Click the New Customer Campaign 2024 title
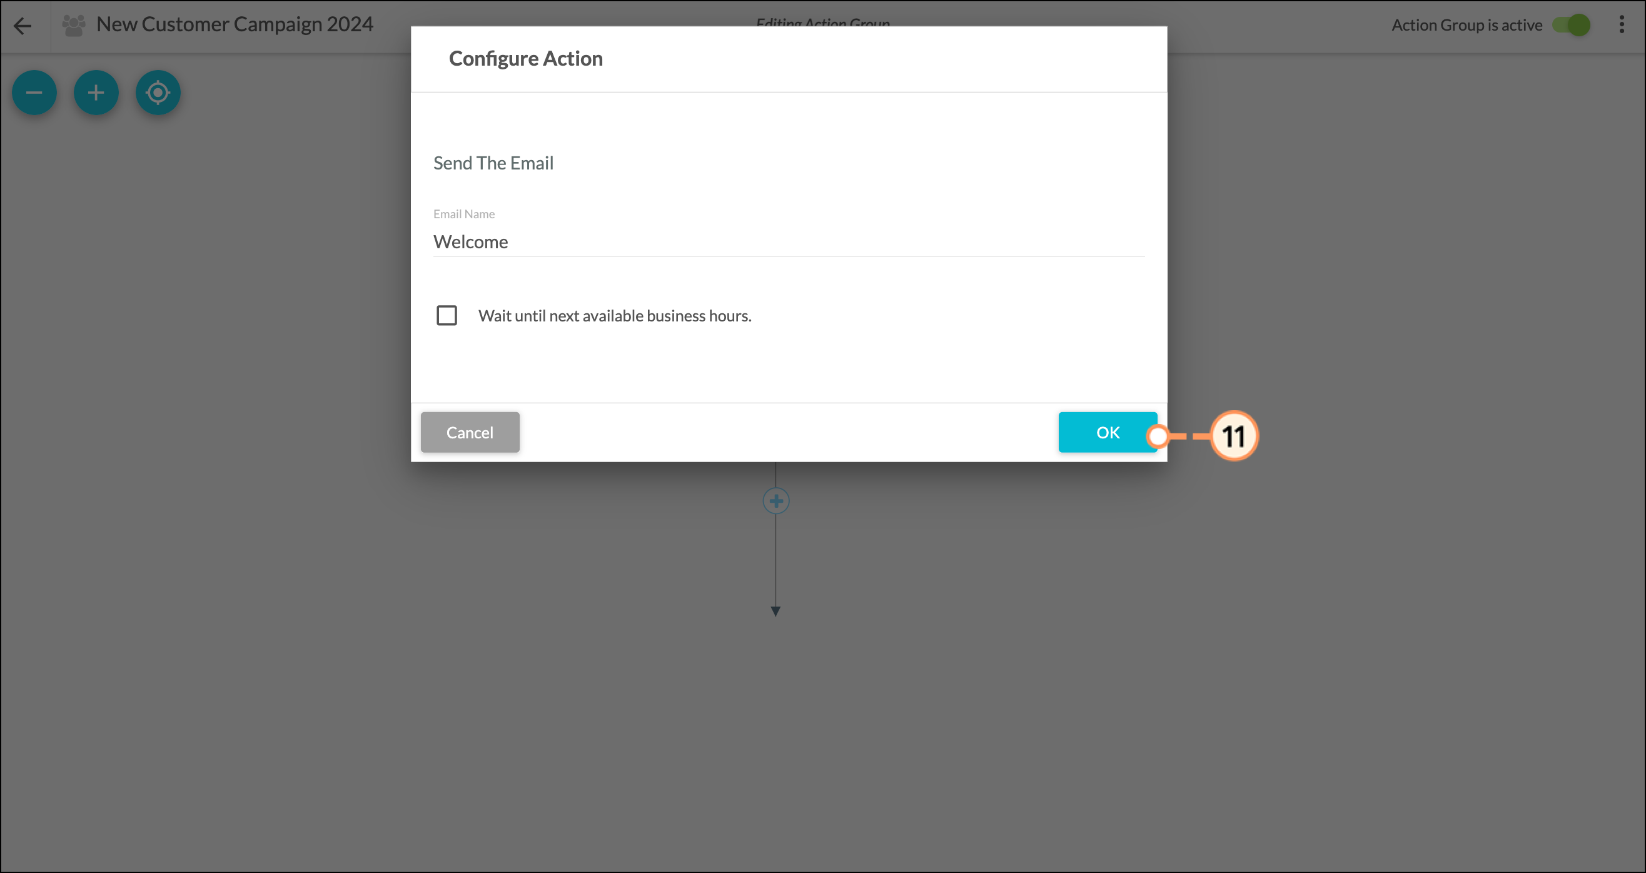Screen dimensions: 1646x873 tap(235, 24)
